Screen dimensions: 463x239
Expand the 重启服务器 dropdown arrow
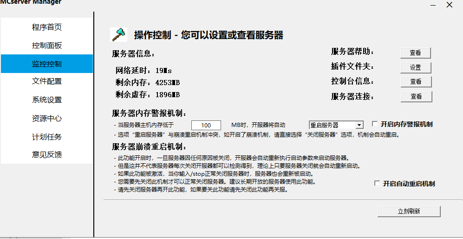[x=359, y=125]
